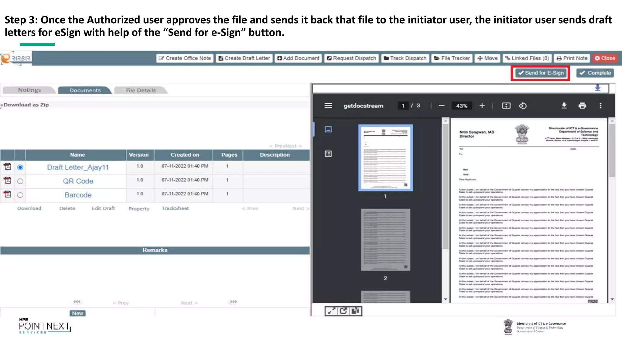The width and height of the screenshot is (622, 349).
Task: Open the PDF viewer three-dot more options
Action: (600, 106)
